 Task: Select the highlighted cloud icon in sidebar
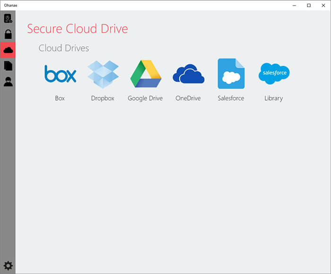click(8, 50)
